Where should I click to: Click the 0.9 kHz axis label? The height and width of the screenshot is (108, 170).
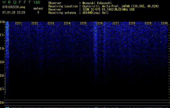[2, 62]
